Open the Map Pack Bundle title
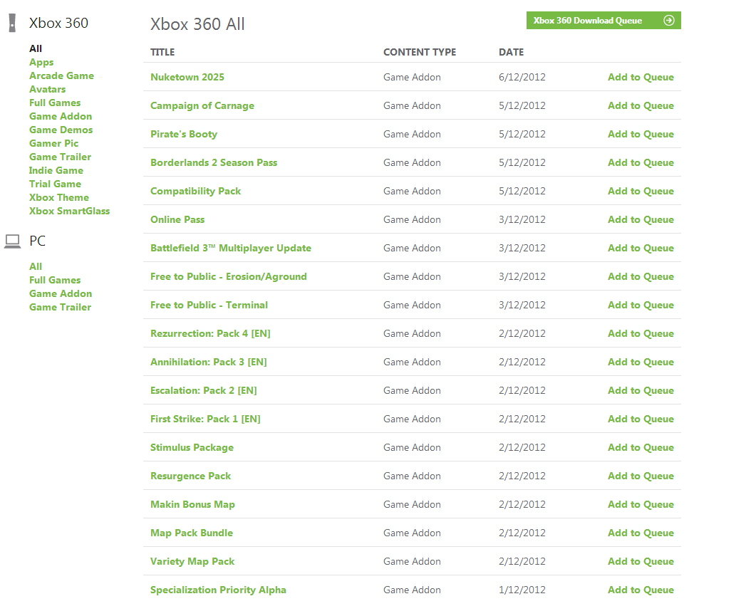Image resolution: width=751 pixels, height=616 pixels. click(x=192, y=533)
